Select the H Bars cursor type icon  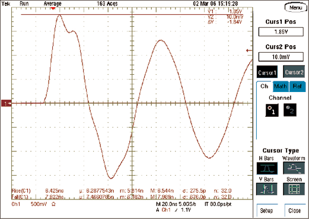[267, 169]
